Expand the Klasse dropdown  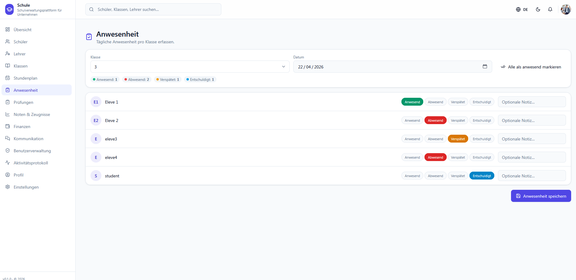coord(190,67)
